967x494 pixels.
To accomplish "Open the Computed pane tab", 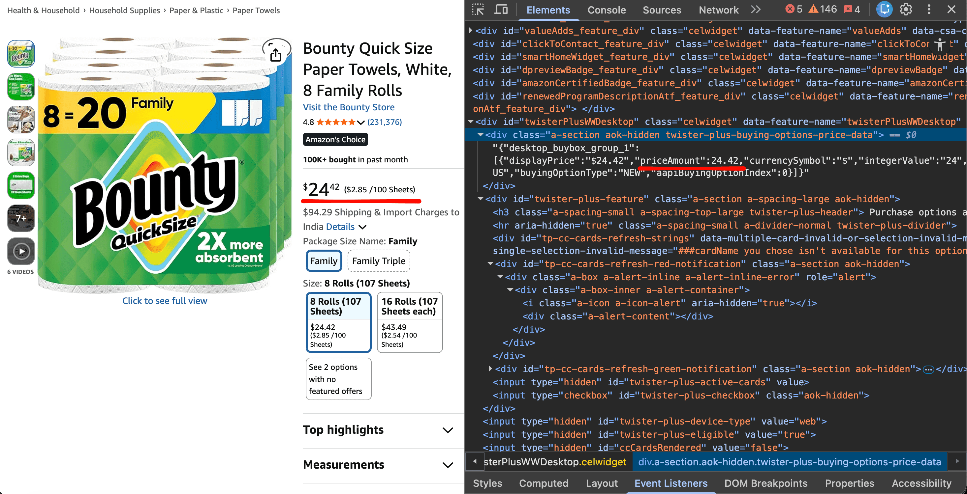I will click(544, 483).
